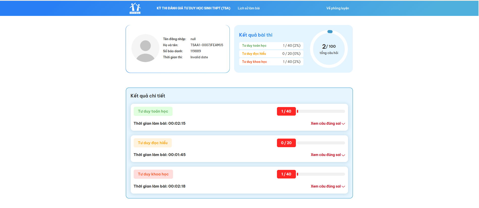This screenshot has width=479, height=208.
Task: Click the orange Tư duy đọc hiểu tag
Action: [153, 143]
